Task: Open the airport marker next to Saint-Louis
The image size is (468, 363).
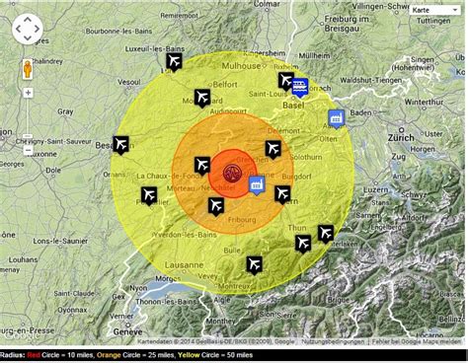Action: click(286, 81)
